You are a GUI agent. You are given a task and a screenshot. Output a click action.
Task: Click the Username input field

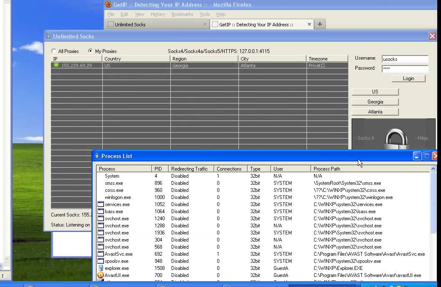(x=405, y=59)
